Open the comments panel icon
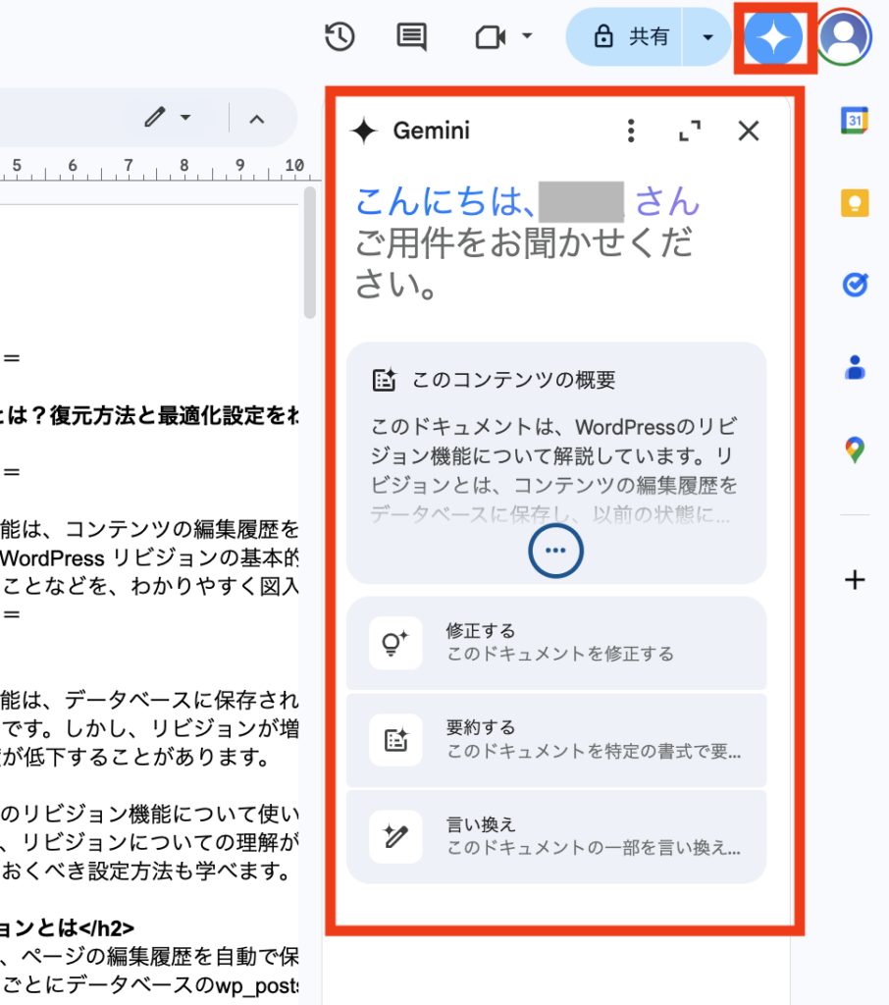The width and height of the screenshot is (889, 1005). pyautogui.click(x=410, y=36)
